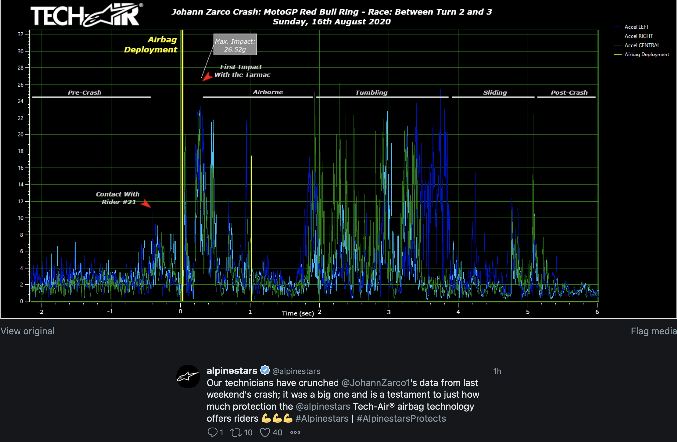Open the @JohannZarco1 mention
Image resolution: width=677 pixels, height=442 pixels.
[x=376, y=383]
